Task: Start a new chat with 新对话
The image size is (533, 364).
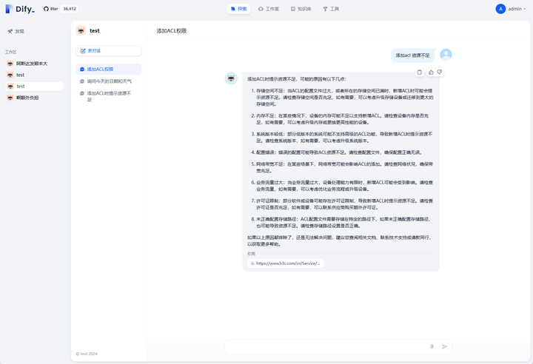Action: pos(108,51)
